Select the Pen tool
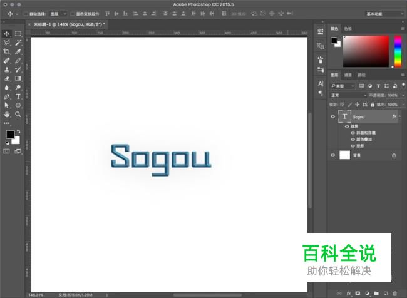The height and width of the screenshot is (298, 407). [x=6, y=96]
